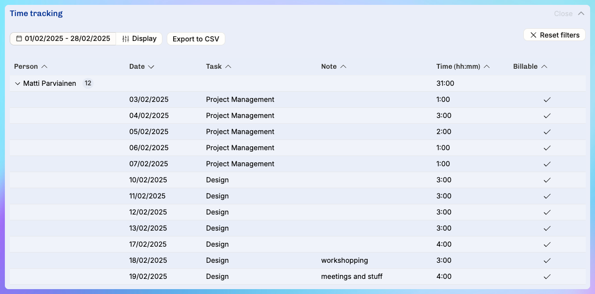Click Export to CSV button

196,39
